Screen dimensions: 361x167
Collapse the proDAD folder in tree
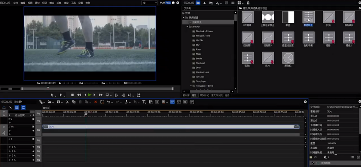point(187,27)
